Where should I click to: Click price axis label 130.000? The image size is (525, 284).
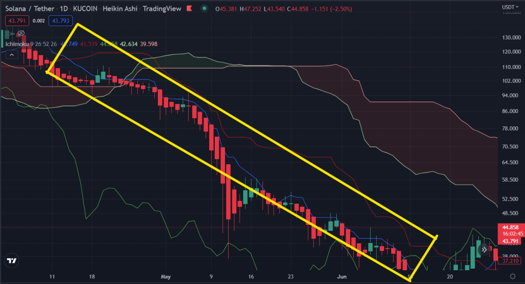tap(511, 37)
